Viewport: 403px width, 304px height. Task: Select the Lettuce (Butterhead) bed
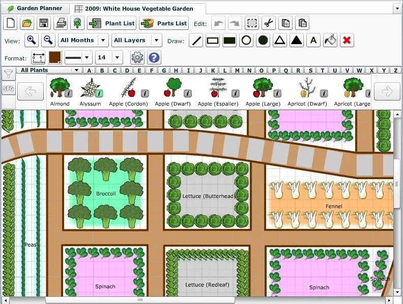(208, 196)
